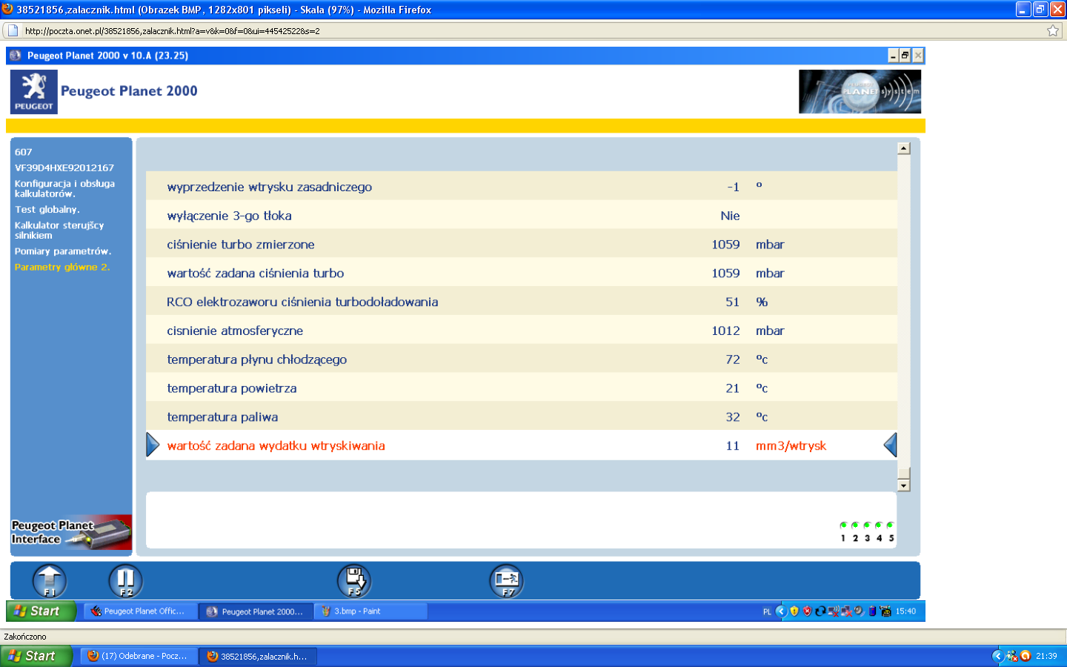Click the page icon left of the URL
The height and width of the screenshot is (667, 1067).
13,30
